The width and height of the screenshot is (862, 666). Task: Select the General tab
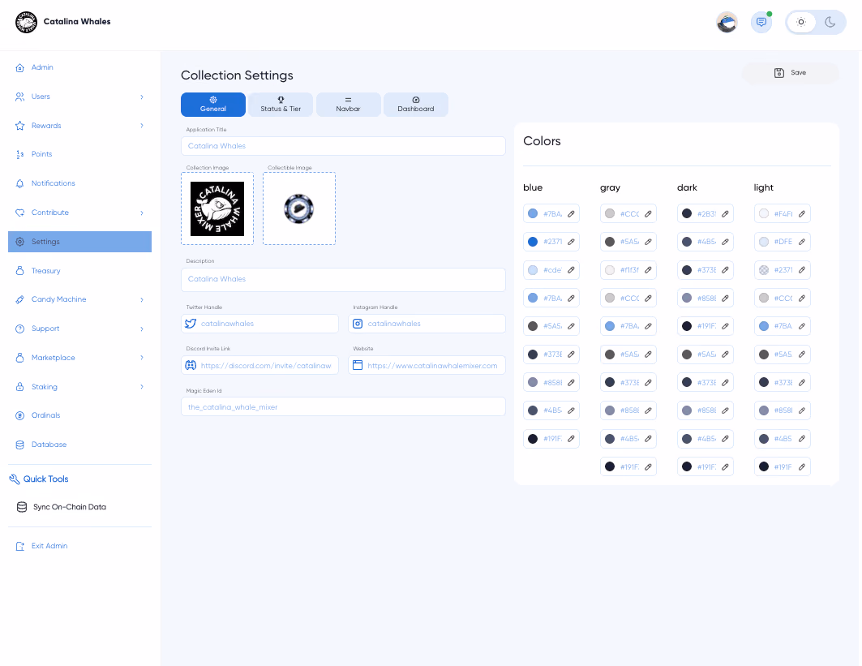[x=213, y=105]
